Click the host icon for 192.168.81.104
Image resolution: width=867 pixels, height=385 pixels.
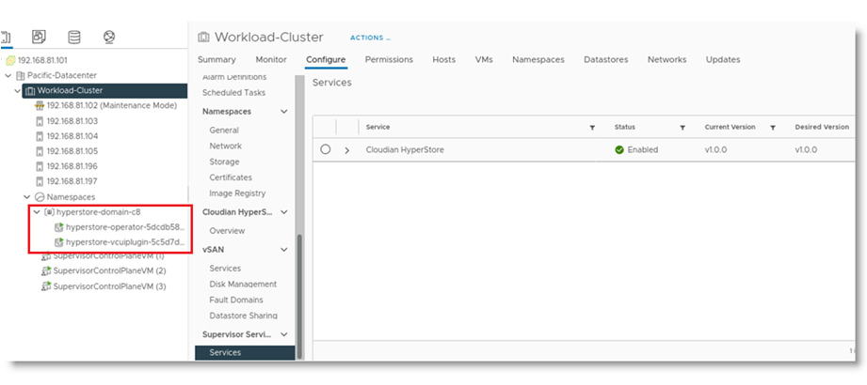point(40,136)
